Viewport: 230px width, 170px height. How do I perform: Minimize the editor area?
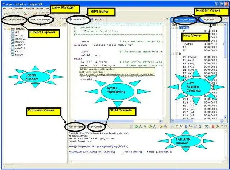[x=163, y=19]
